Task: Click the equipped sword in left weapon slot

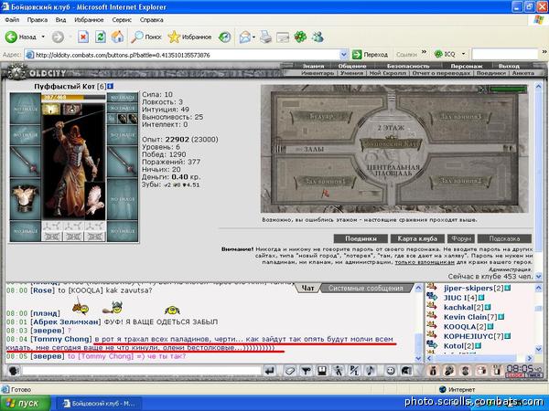Action: 25,162
